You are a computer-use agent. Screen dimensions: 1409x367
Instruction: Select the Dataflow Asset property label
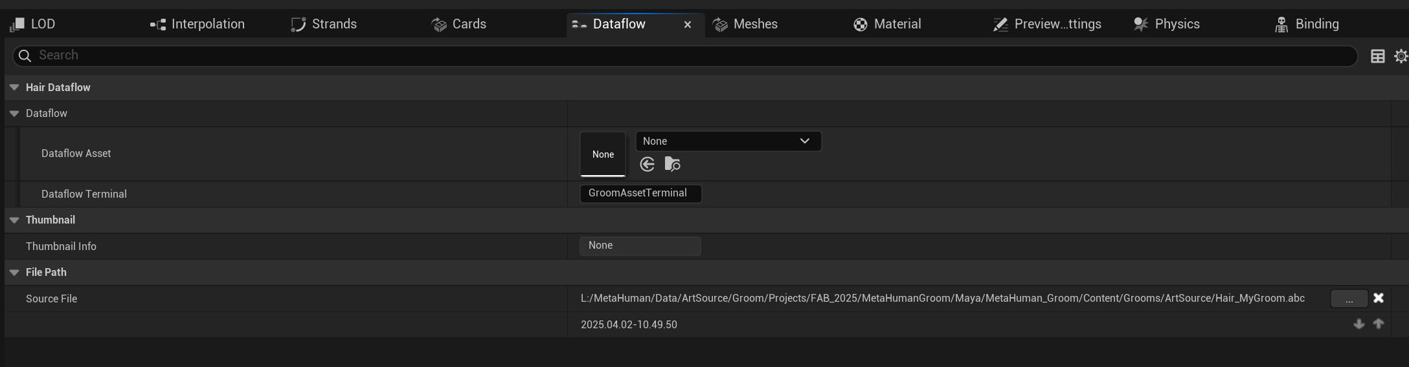coord(76,154)
